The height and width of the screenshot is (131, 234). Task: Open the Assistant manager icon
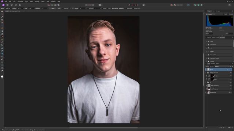(144, 5)
